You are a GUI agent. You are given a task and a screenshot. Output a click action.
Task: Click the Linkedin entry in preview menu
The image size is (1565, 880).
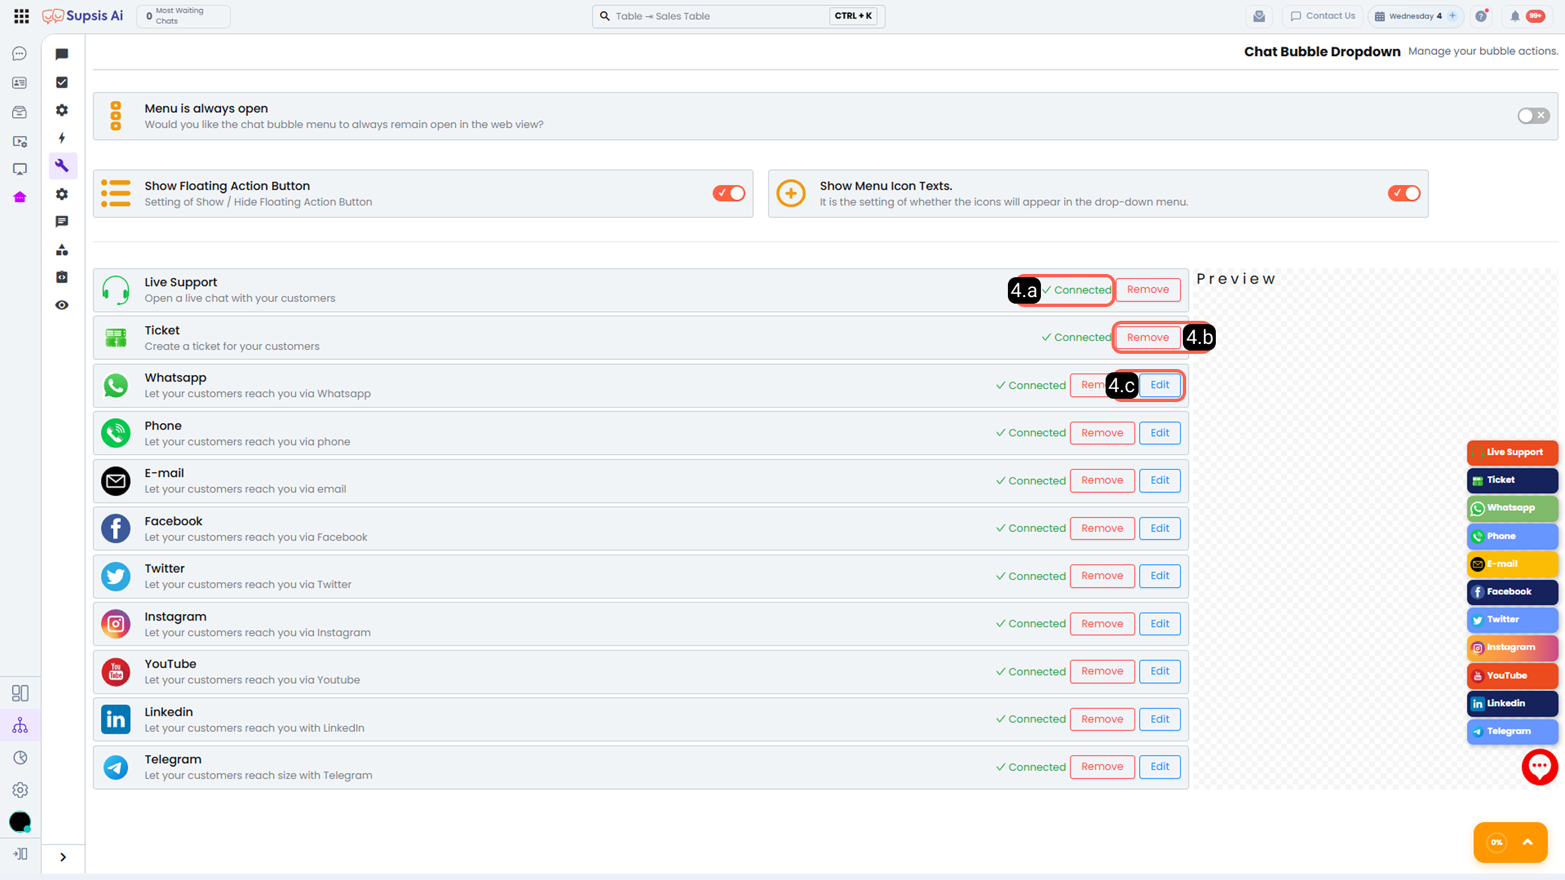pyautogui.click(x=1512, y=703)
